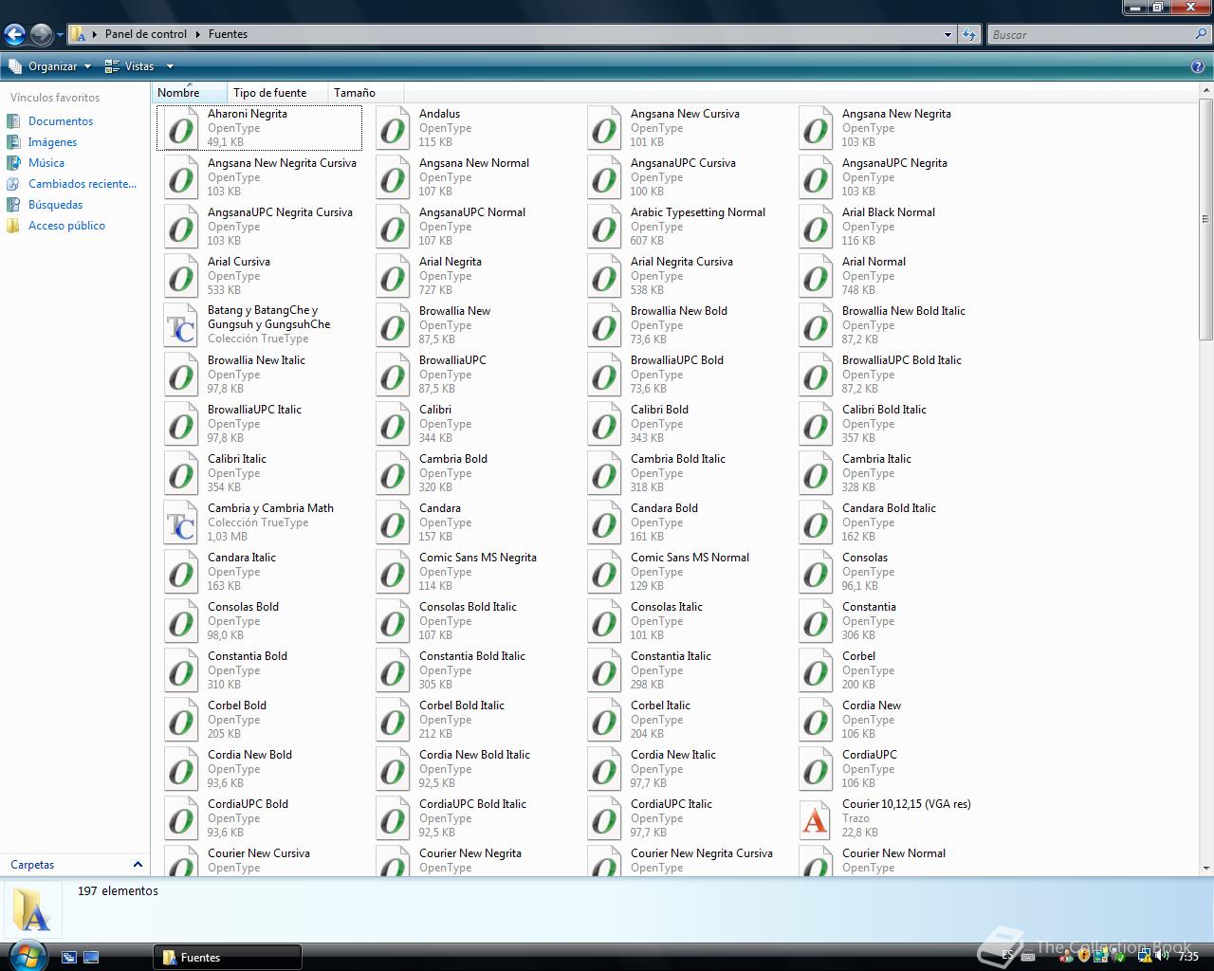The image size is (1214, 971).
Task: Select Courier New Normal font name
Action: [893, 853]
